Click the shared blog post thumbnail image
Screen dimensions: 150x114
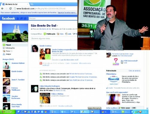pos(45,98)
